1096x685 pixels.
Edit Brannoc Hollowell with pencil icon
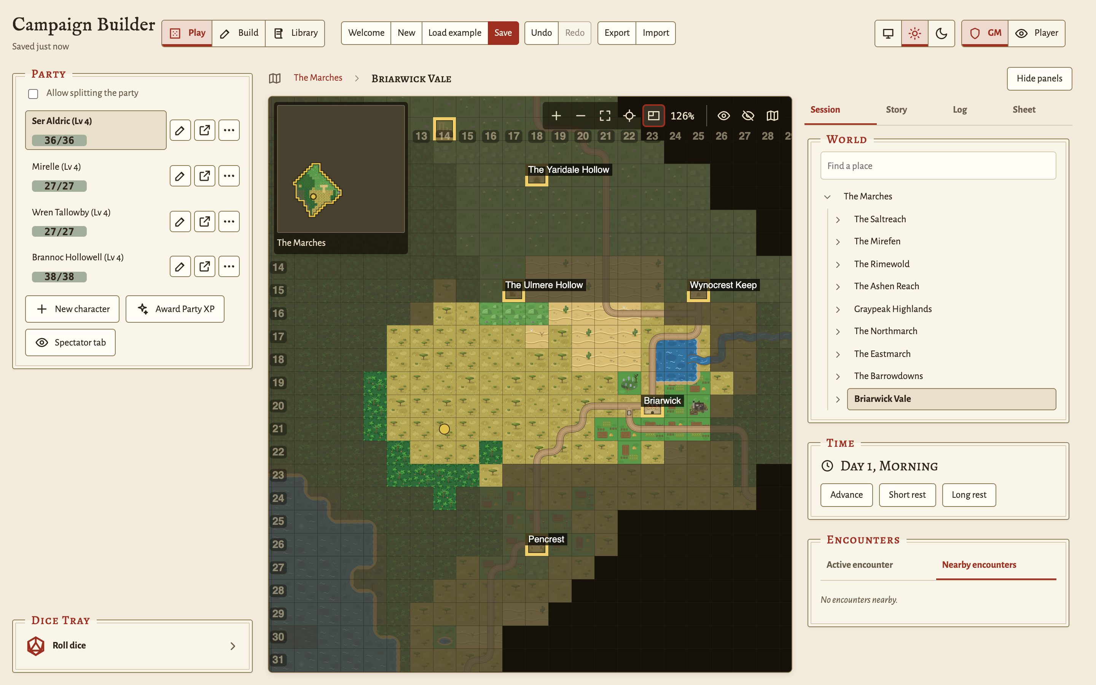point(180,266)
